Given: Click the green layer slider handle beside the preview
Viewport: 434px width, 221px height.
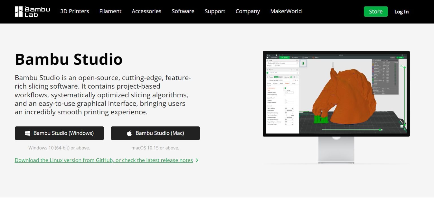Looking at the screenshot, I should [x=405, y=68].
